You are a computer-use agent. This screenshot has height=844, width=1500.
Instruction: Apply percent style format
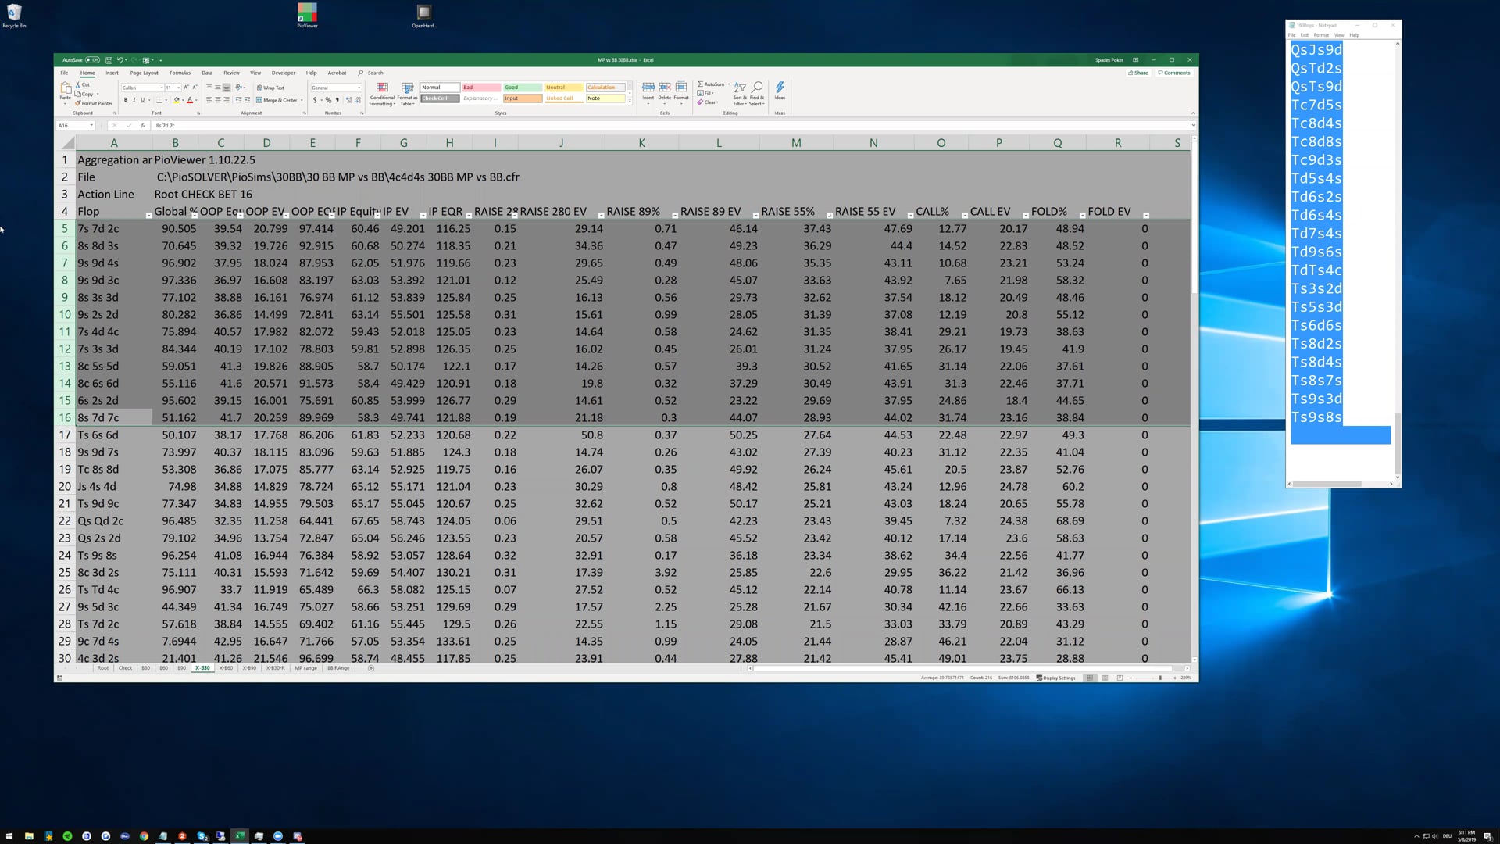(x=328, y=100)
